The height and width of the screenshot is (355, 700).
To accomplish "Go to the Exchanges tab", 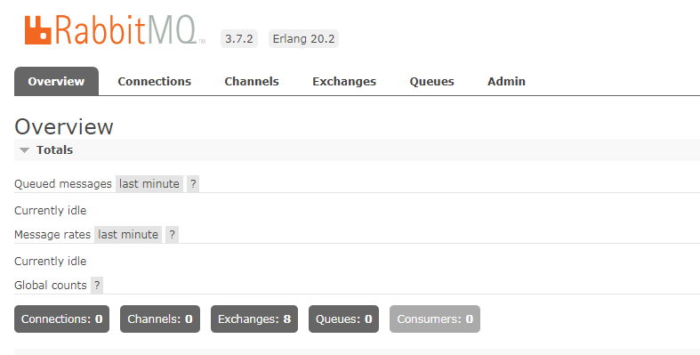I will (344, 81).
